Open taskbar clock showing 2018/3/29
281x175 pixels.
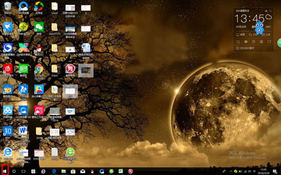[263, 171]
